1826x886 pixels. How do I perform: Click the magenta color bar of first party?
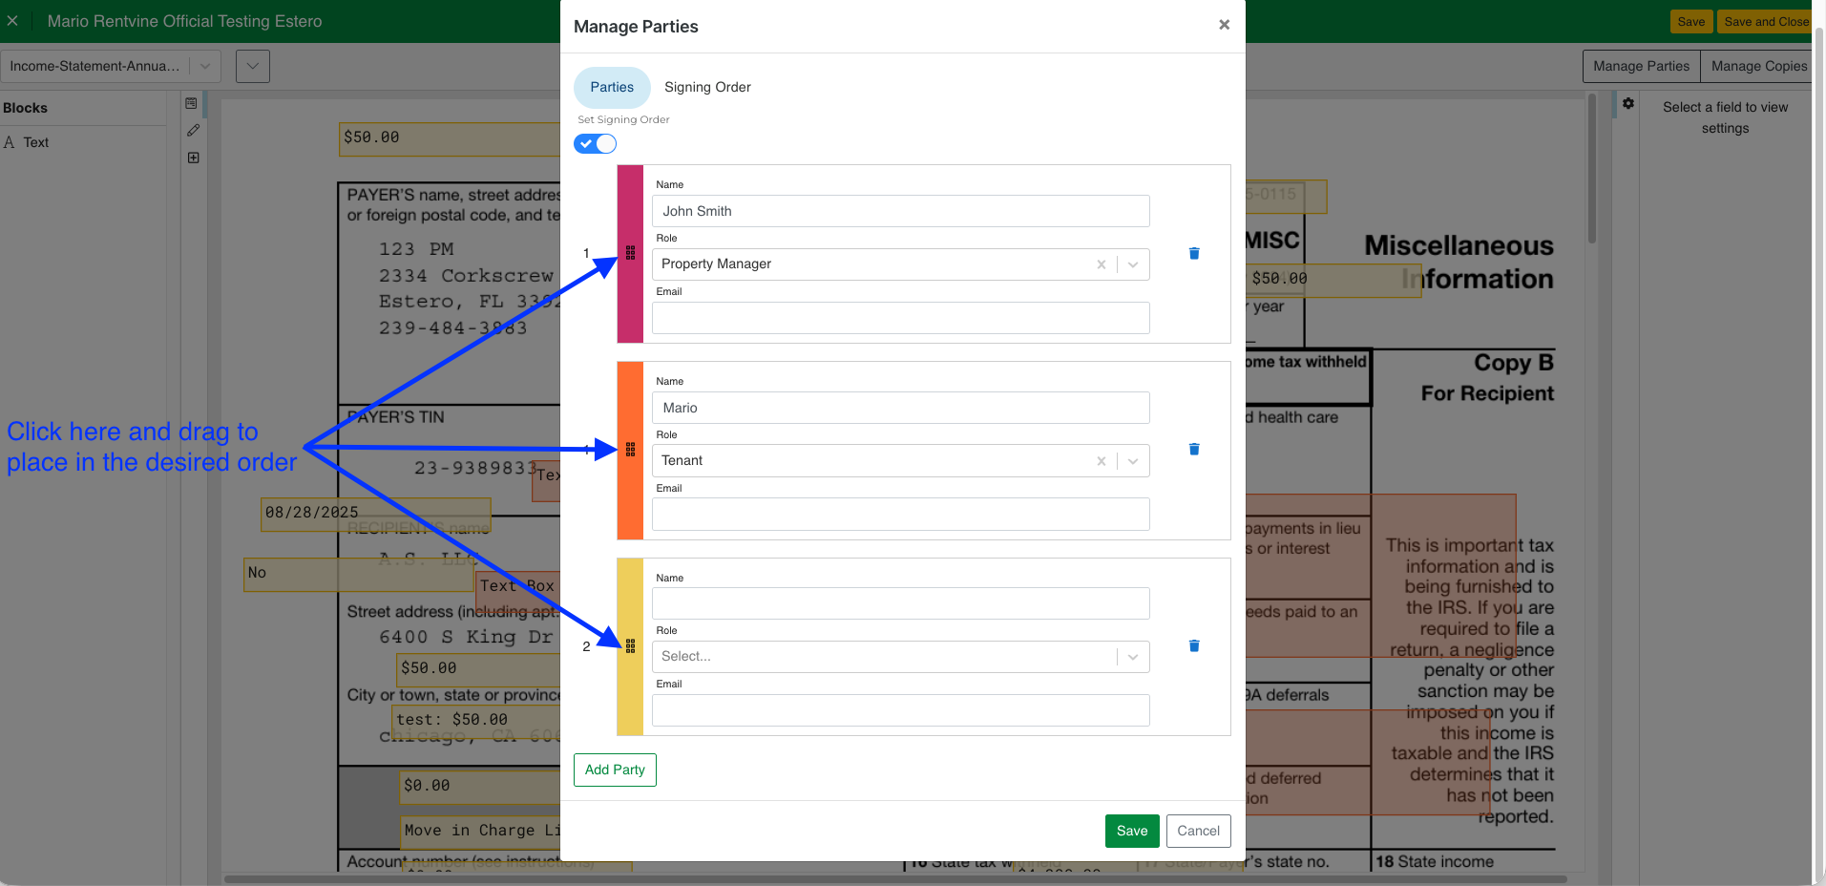(x=630, y=306)
